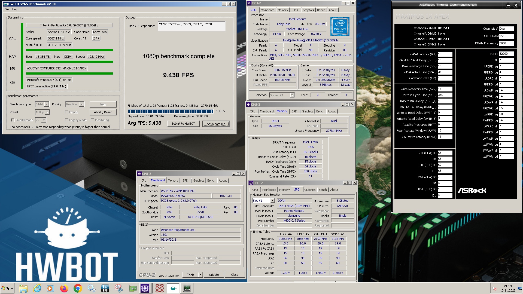The width and height of the screenshot is (523, 294).
Task: Click the Abort / Reset button
Action: (x=103, y=112)
